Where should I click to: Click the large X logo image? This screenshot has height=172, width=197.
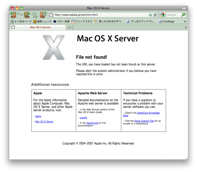(x=54, y=47)
